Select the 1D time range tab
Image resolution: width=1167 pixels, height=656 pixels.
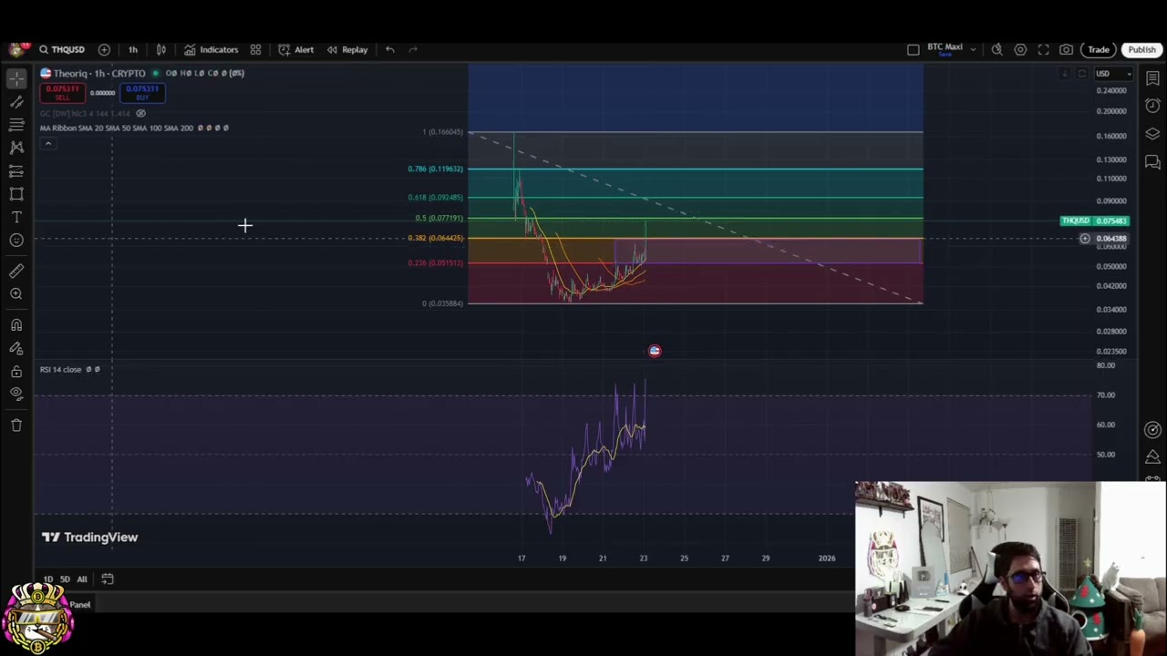pos(48,579)
